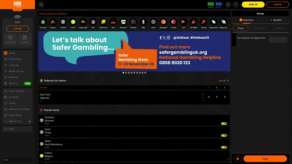Go to second banner carousel dot
This screenshot has height=164, width=292.
(126, 73)
